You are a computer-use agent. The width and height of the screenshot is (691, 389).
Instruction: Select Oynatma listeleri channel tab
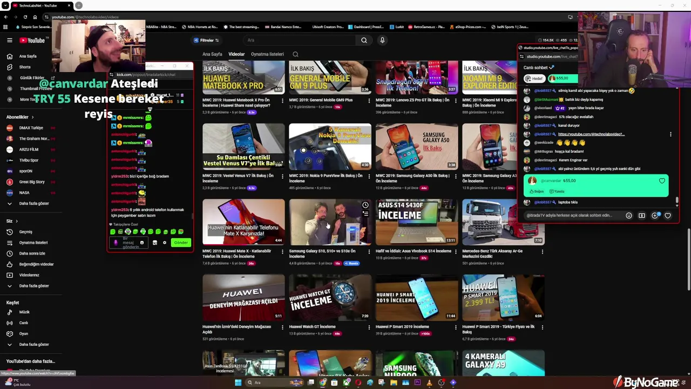[x=267, y=54]
